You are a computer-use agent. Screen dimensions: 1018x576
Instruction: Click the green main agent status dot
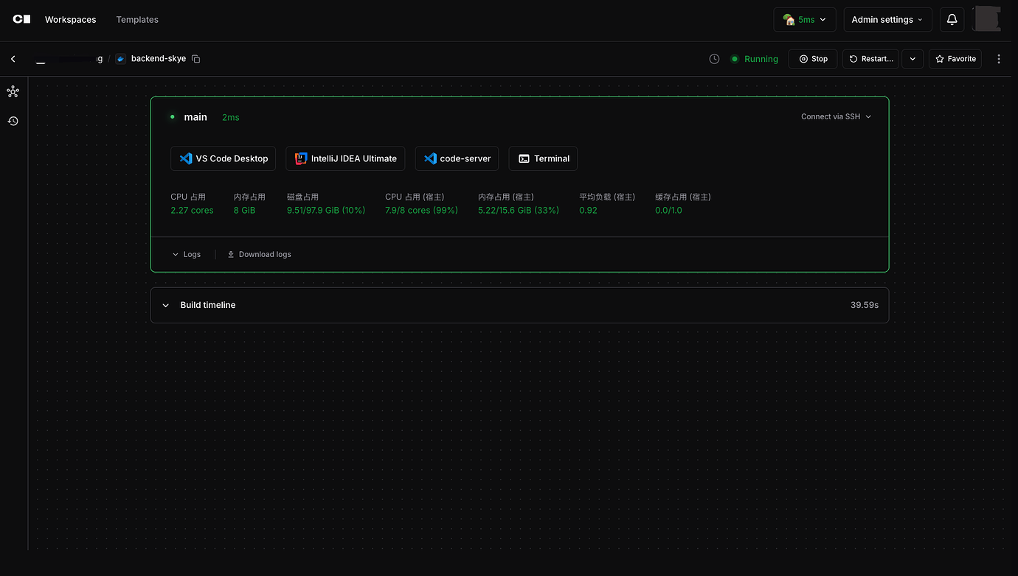[x=173, y=117]
